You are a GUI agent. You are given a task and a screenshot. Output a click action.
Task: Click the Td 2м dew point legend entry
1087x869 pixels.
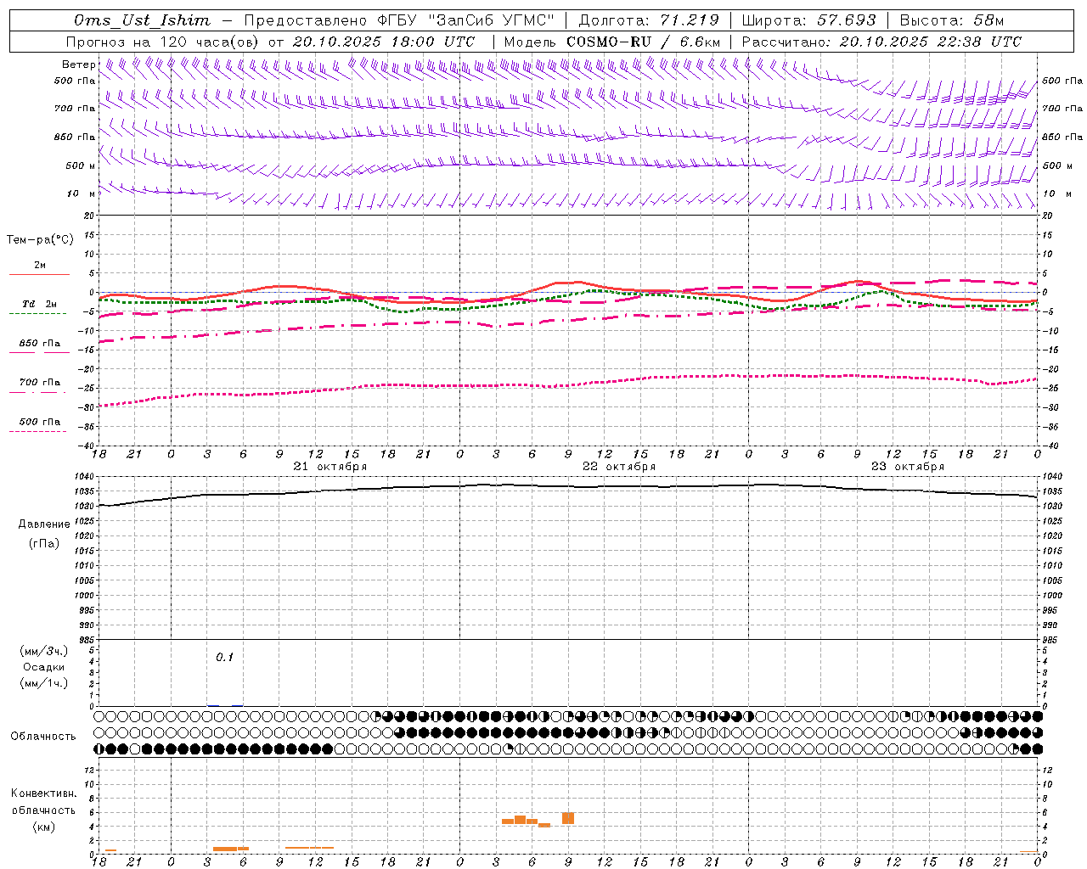(x=40, y=304)
